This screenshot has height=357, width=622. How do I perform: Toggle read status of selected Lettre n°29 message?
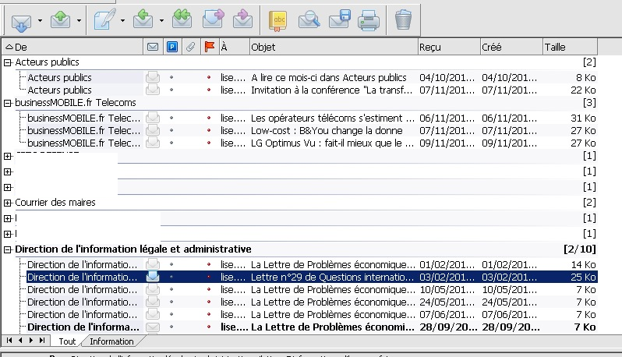point(153,277)
